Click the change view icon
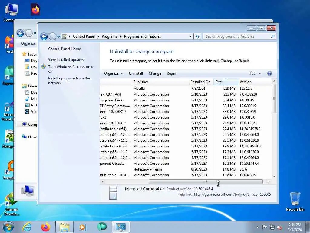 tap(253, 73)
